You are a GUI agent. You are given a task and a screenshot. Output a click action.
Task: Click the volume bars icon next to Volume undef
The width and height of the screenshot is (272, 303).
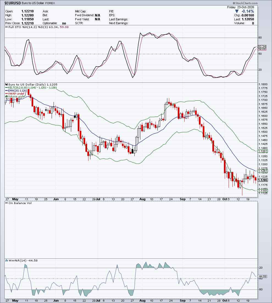(7, 97)
